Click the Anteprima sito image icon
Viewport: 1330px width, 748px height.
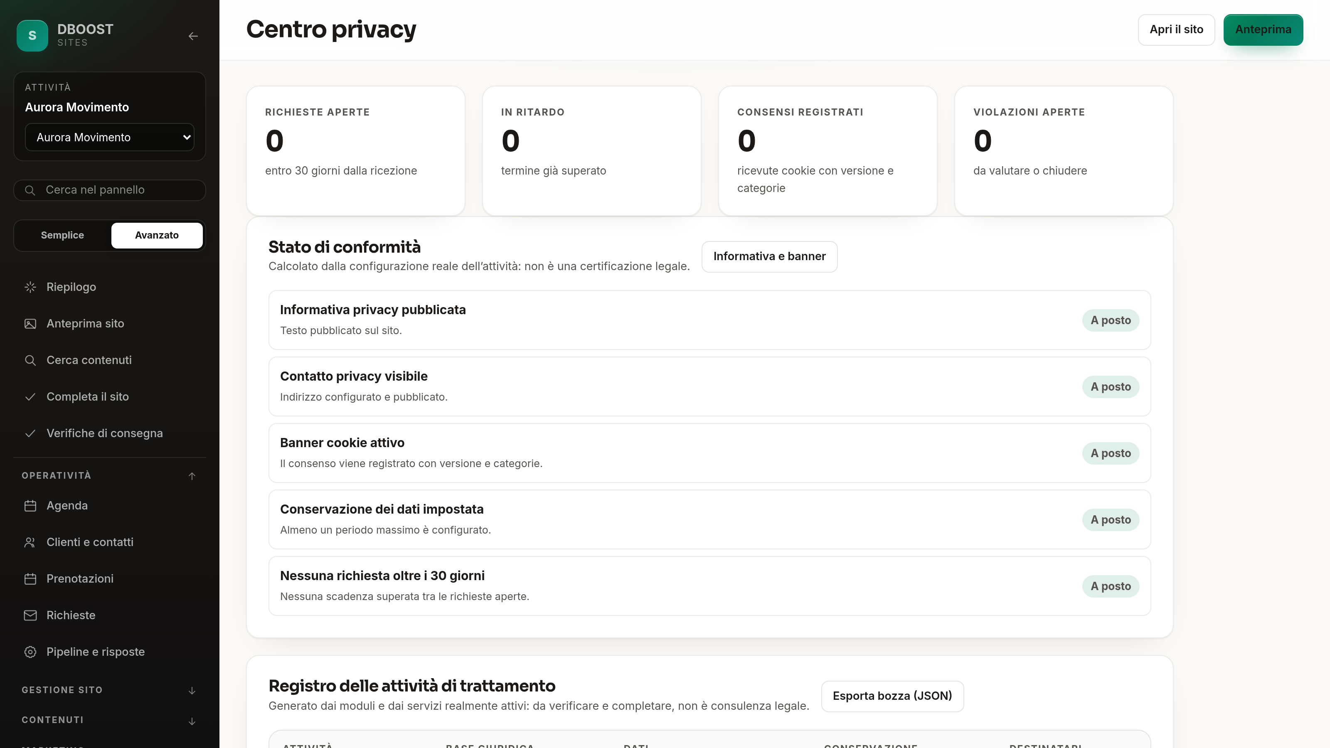(x=30, y=324)
